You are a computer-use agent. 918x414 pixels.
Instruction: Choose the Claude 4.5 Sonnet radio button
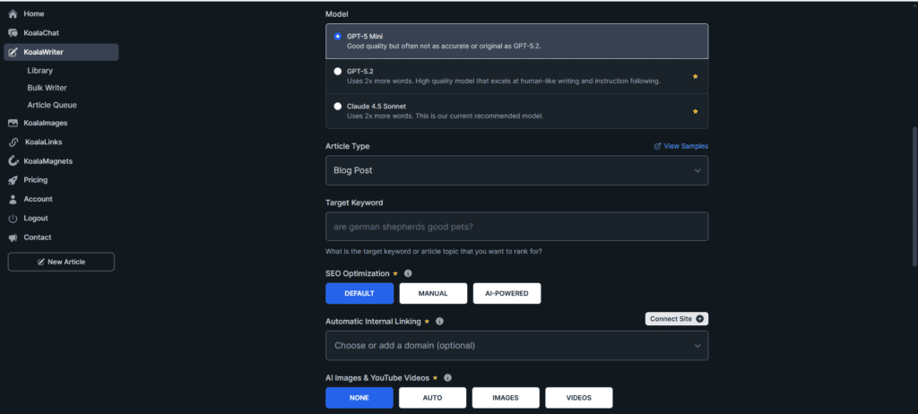pos(338,107)
